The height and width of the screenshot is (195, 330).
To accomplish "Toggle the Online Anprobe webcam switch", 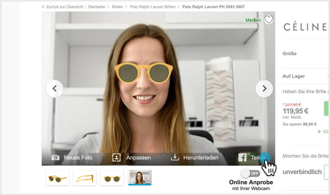I will (251, 174).
